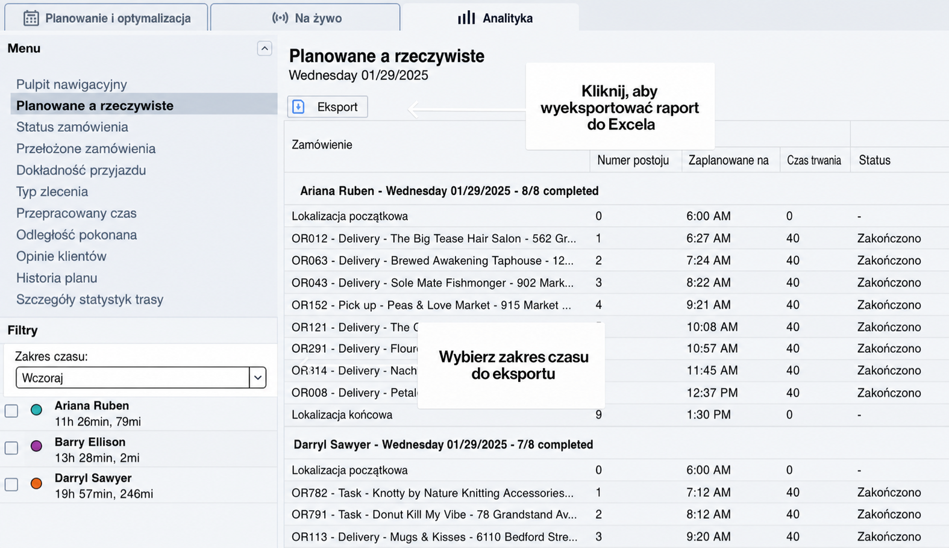Image resolution: width=949 pixels, height=548 pixels.
Task: Click Ariana Ruben 11h 26min, 79mi stats
Action: click(x=98, y=422)
